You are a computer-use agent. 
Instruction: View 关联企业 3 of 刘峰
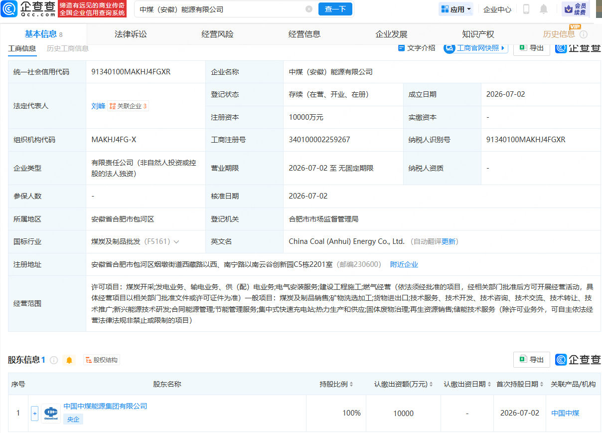[x=128, y=106]
